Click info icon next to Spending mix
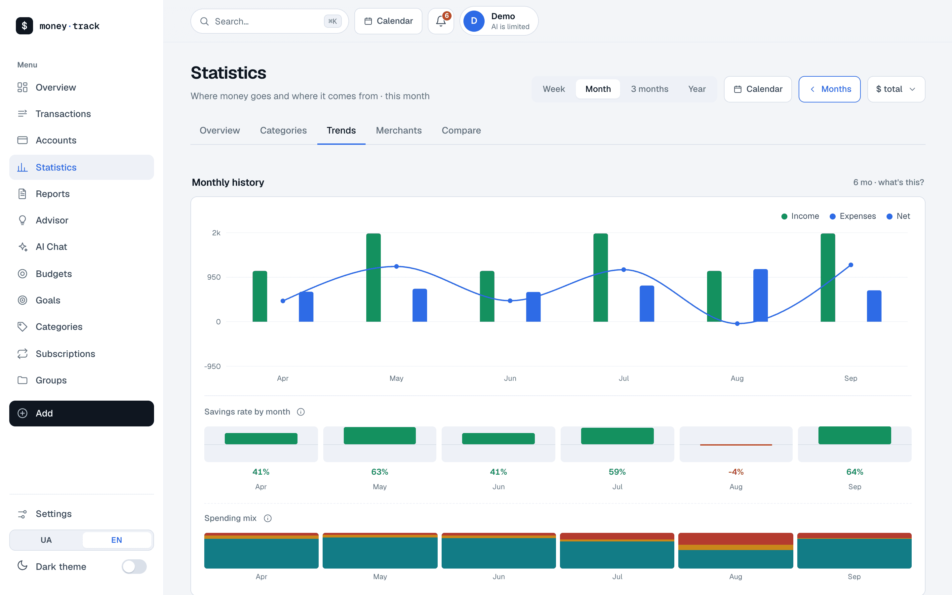Screen dimensions: 952x595 pos(267,518)
